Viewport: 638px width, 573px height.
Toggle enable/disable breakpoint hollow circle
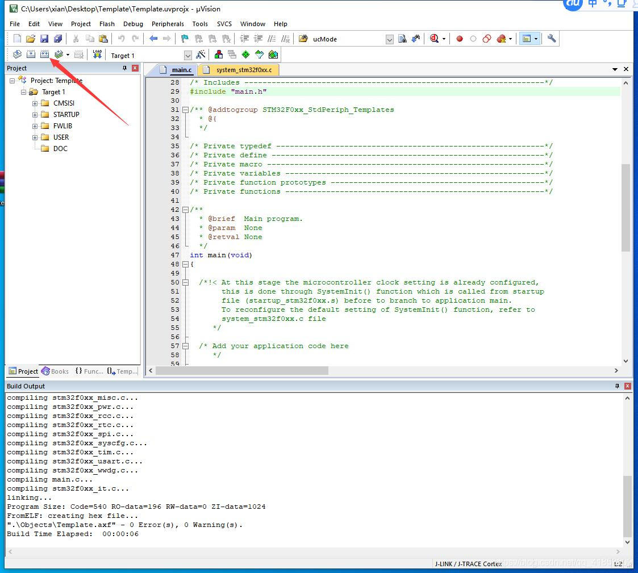(x=473, y=39)
